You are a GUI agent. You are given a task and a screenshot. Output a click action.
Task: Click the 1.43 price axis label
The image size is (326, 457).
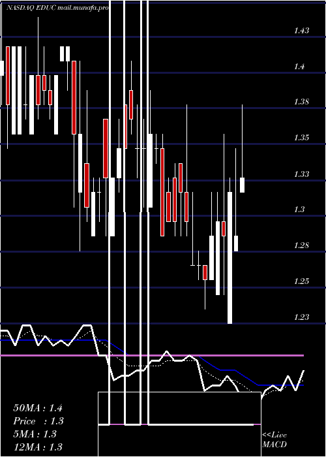(x=301, y=30)
